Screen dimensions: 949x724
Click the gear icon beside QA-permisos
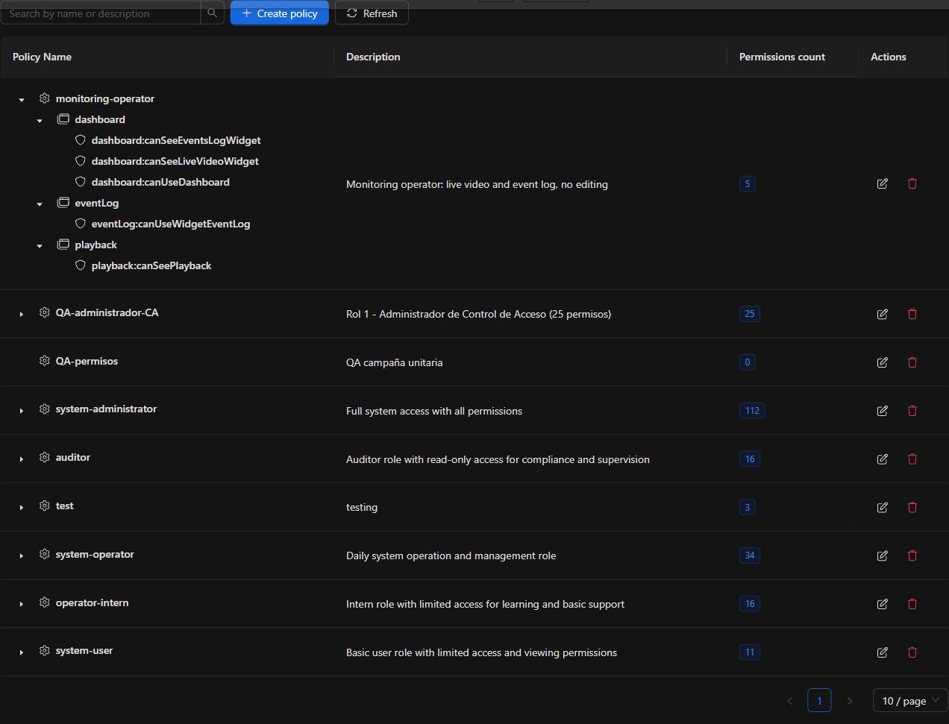tap(45, 361)
